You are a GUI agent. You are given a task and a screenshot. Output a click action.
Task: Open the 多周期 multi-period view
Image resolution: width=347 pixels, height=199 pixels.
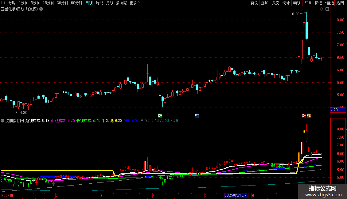tap(122, 3)
